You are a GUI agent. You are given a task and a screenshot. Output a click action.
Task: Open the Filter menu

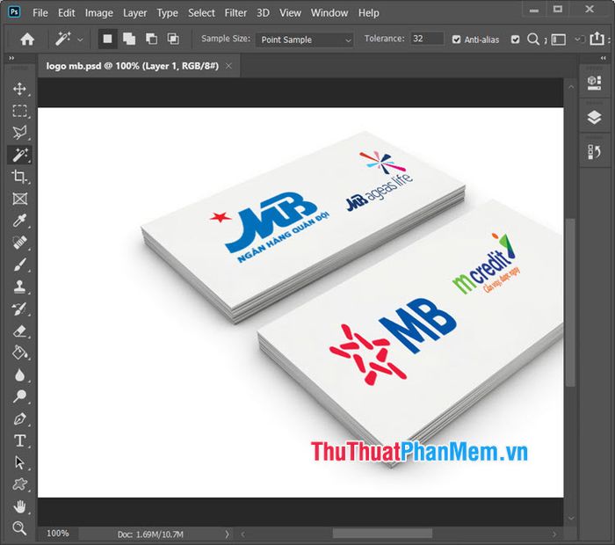[x=235, y=13]
